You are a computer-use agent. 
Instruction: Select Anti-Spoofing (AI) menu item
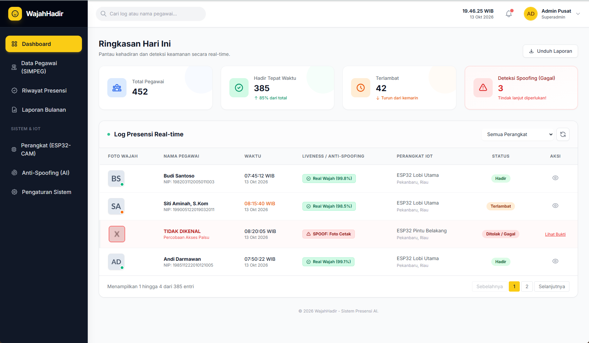click(44, 173)
